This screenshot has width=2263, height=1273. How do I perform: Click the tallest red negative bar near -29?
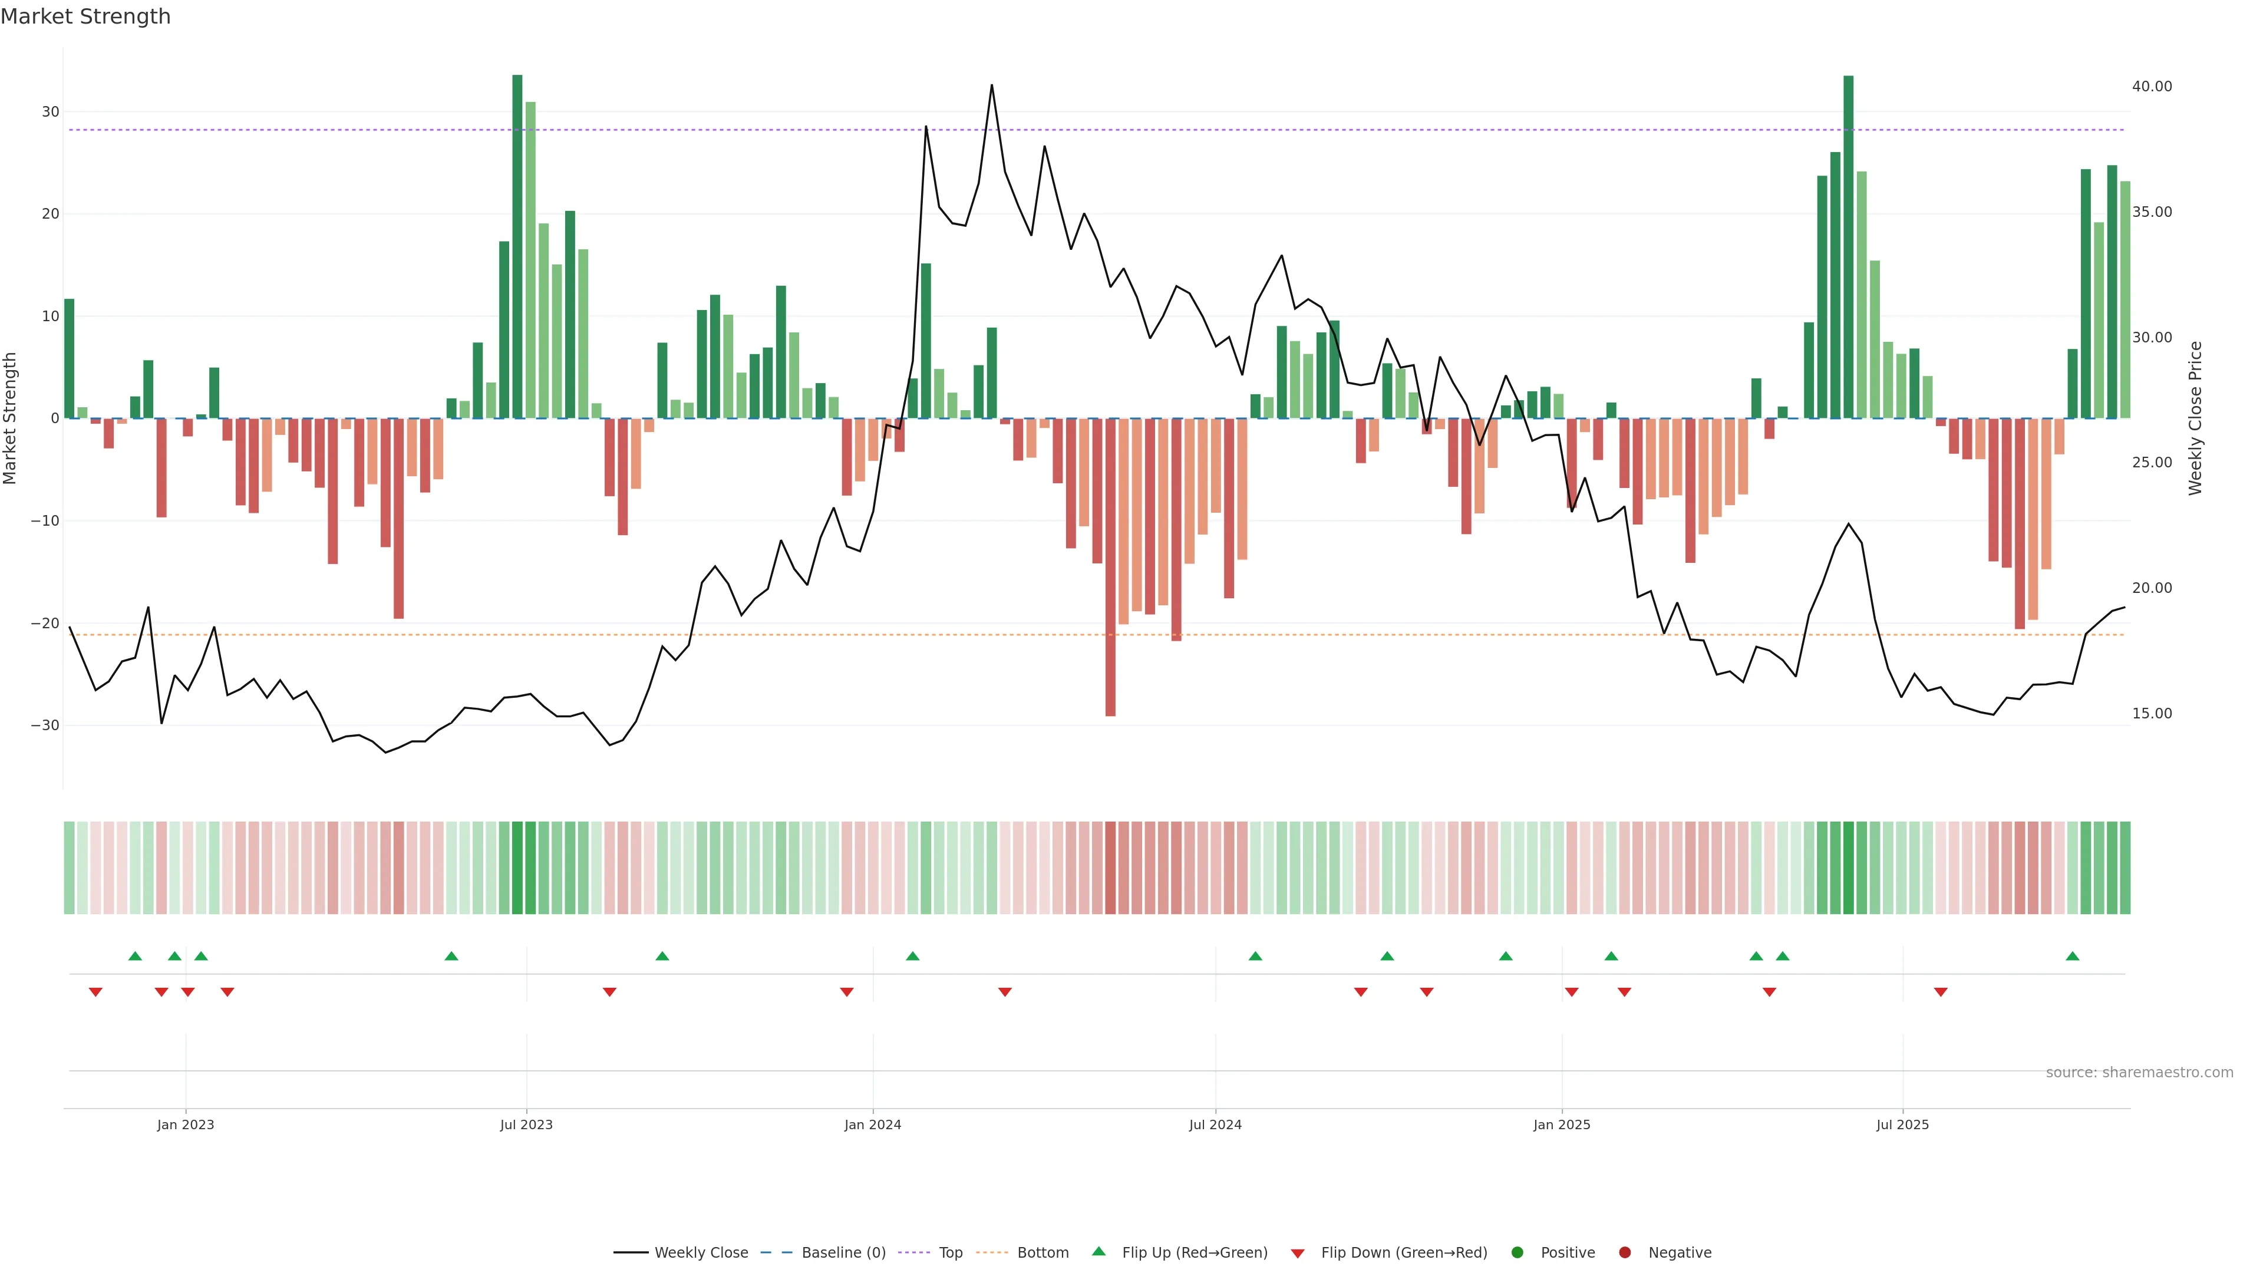(x=1110, y=566)
